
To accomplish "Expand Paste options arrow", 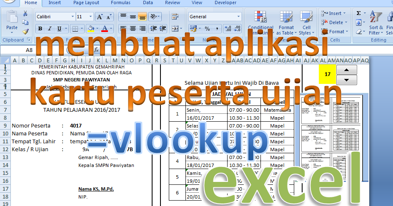I will click(12, 33).
